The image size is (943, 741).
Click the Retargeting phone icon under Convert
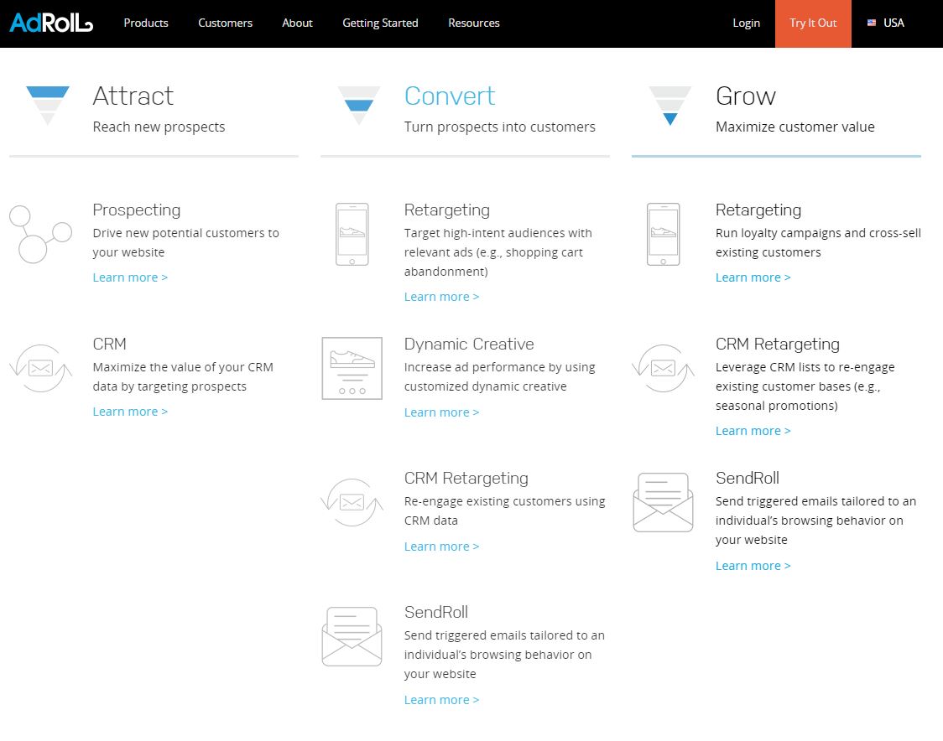pyautogui.click(x=352, y=234)
